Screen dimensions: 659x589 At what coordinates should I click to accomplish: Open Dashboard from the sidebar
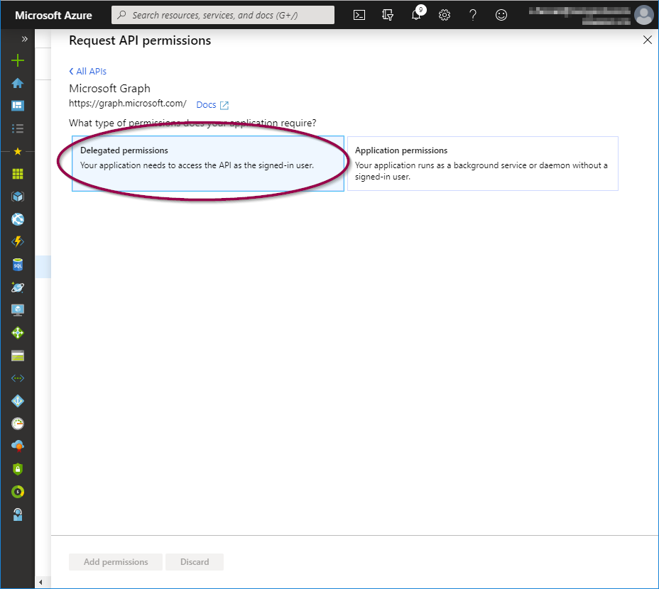click(x=18, y=106)
